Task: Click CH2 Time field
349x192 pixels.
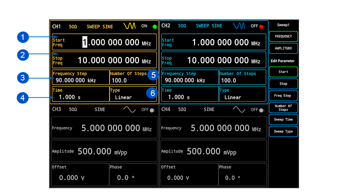Action: pos(190,94)
